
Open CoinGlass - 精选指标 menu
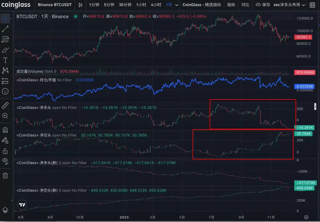[x=202, y=5]
